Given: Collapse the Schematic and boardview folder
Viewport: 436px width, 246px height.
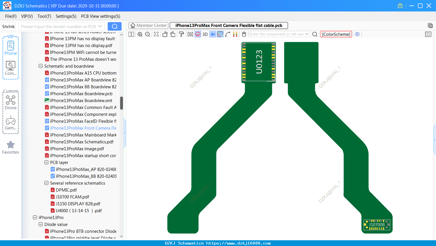Looking at the screenshot, I should tap(41, 66).
